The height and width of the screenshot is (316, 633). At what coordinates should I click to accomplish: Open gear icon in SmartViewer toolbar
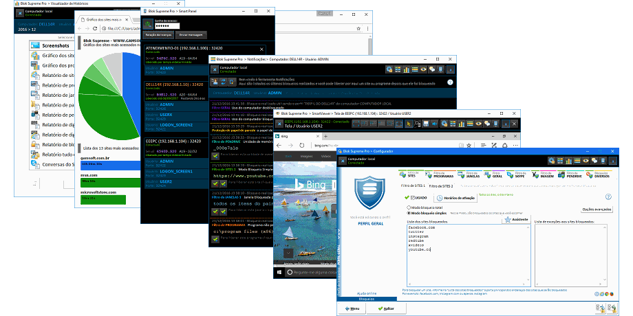[x=444, y=124]
